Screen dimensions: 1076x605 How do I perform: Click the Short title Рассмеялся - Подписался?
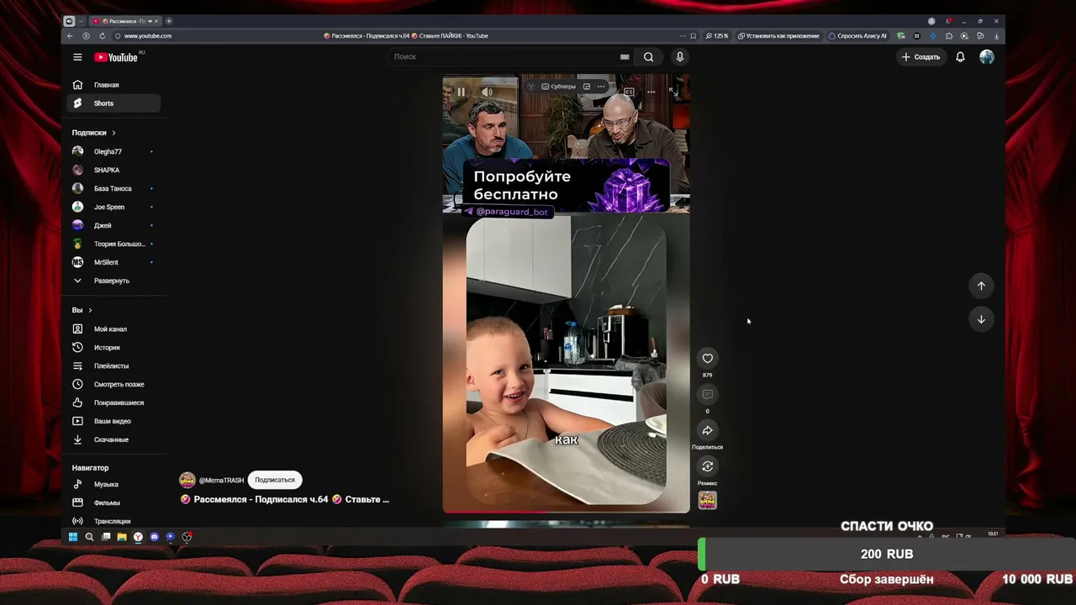pos(285,500)
